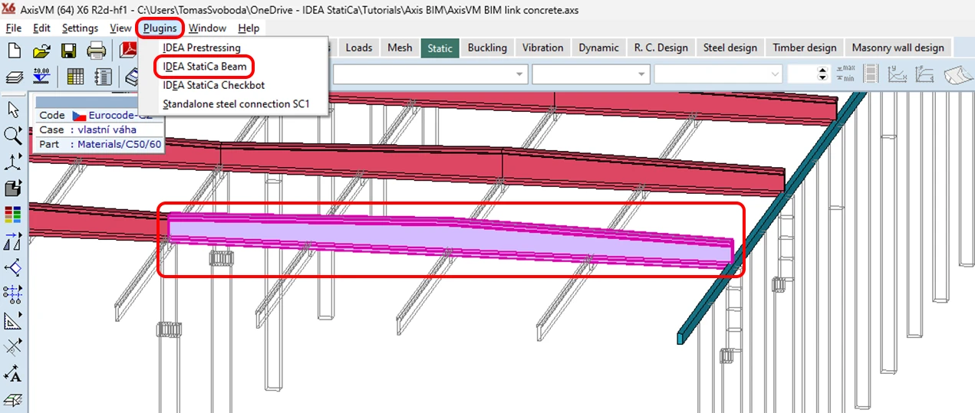Click the highlighted purple beam in the model
This screenshot has height=413, width=975.
449,241
